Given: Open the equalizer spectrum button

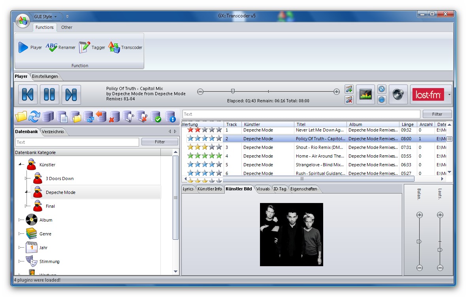Looking at the screenshot, I should pos(365,95).
